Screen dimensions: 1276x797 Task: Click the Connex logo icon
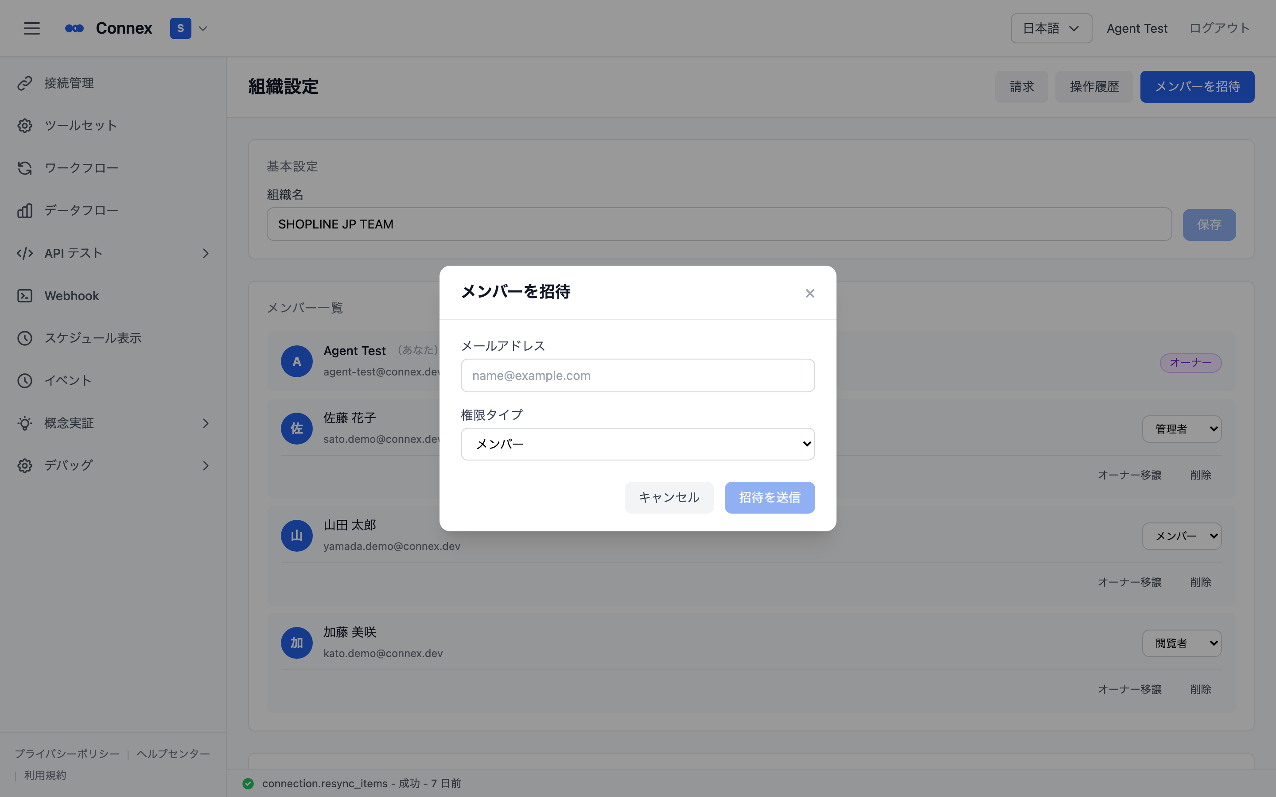[74, 28]
